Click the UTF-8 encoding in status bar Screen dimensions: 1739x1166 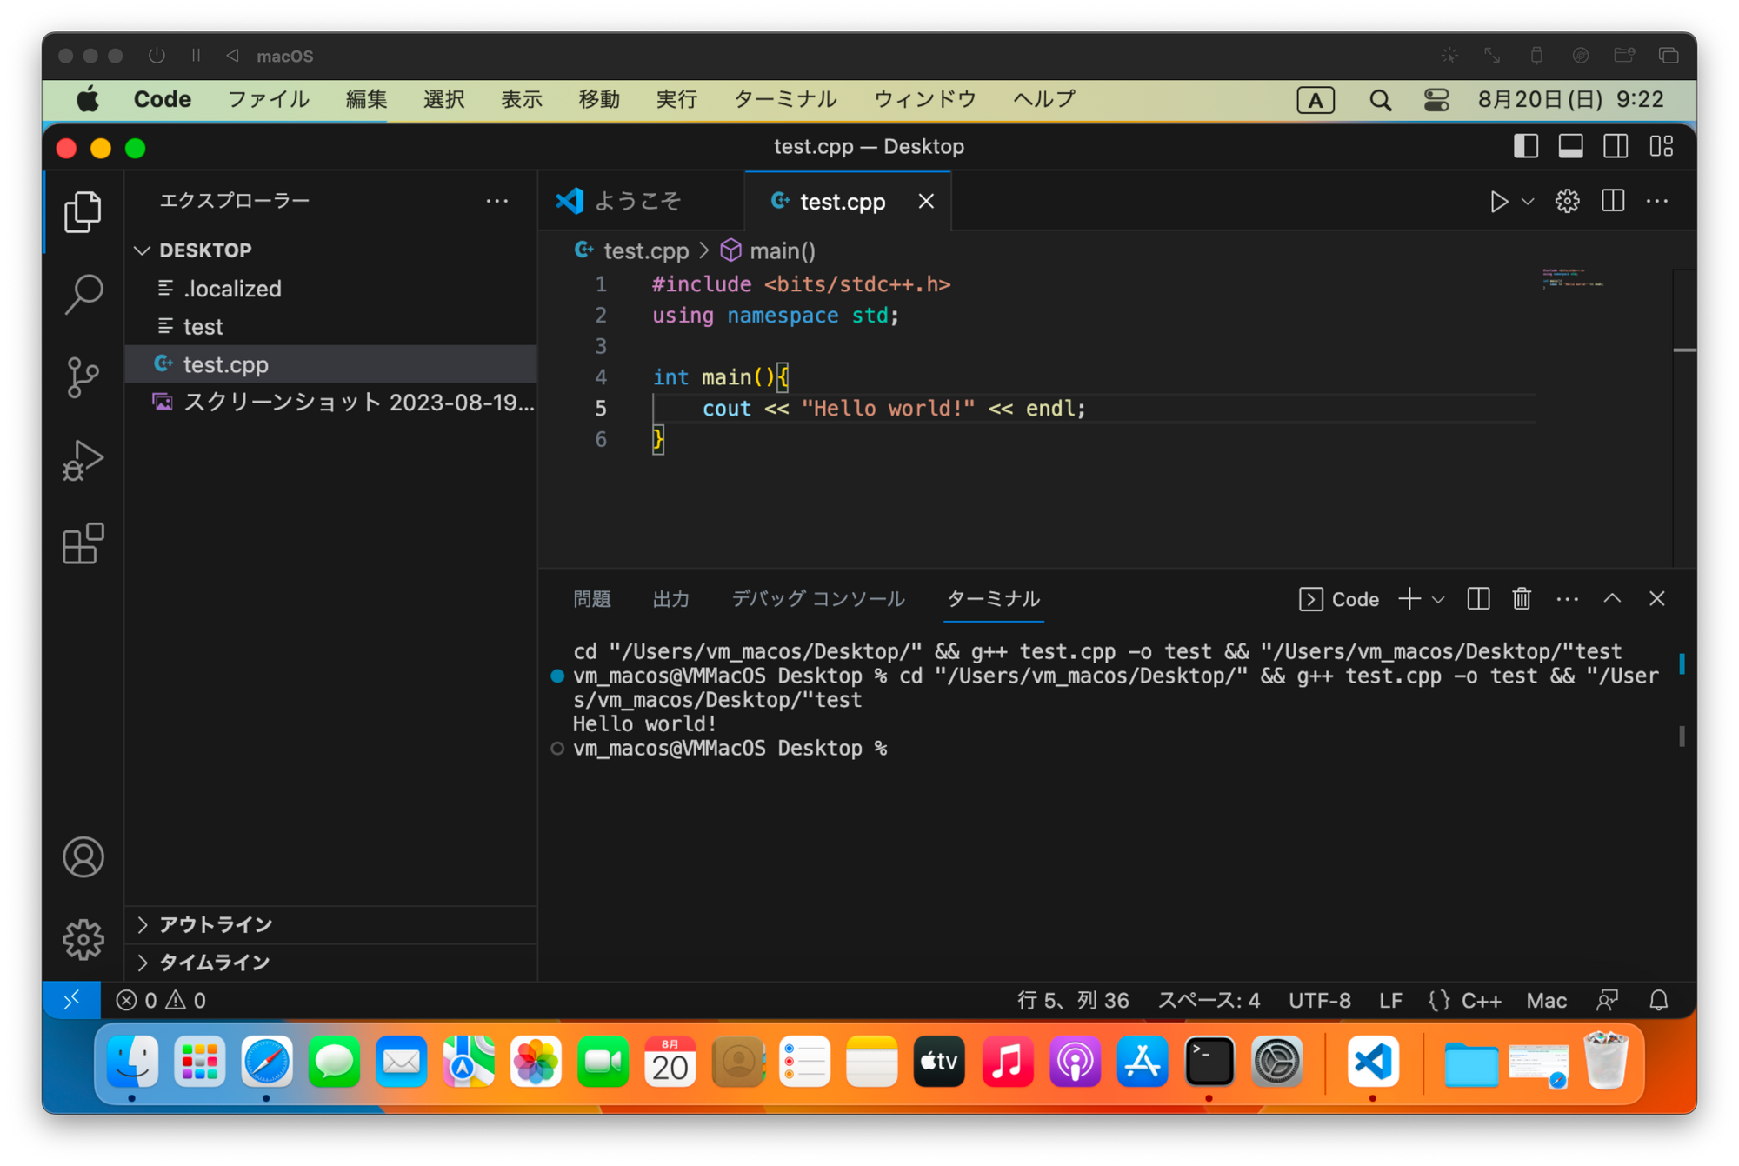click(x=1319, y=1001)
